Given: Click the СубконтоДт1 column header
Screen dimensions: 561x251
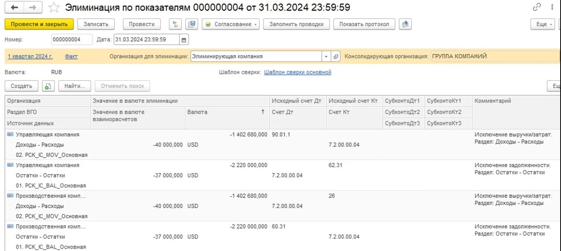Looking at the screenshot, I should click(403, 101).
